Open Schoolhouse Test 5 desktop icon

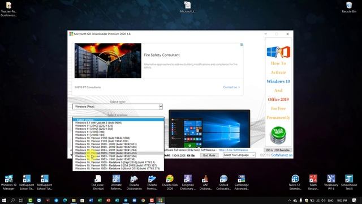point(349,182)
